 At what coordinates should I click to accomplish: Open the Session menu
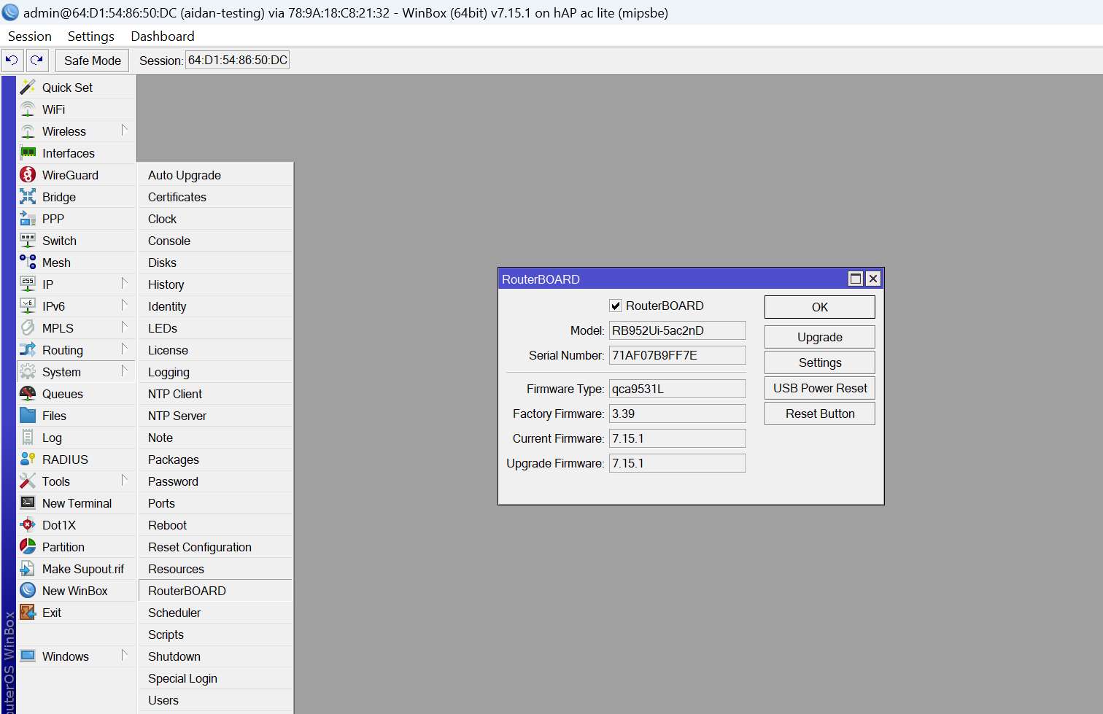(30, 36)
